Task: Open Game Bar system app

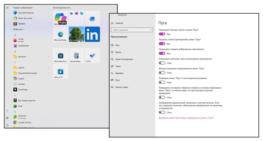Action: 20,117
